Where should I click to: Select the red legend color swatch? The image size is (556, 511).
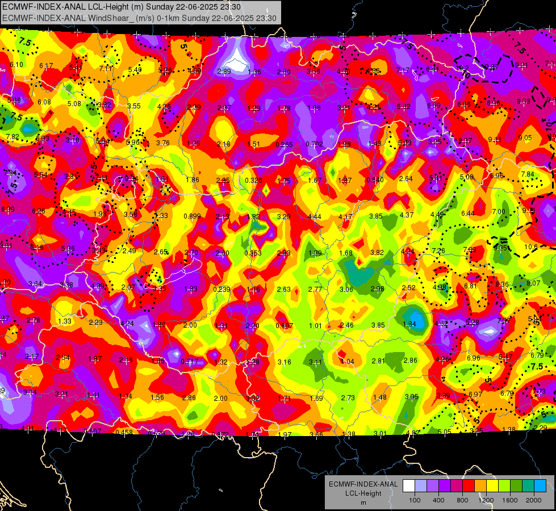point(469,486)
